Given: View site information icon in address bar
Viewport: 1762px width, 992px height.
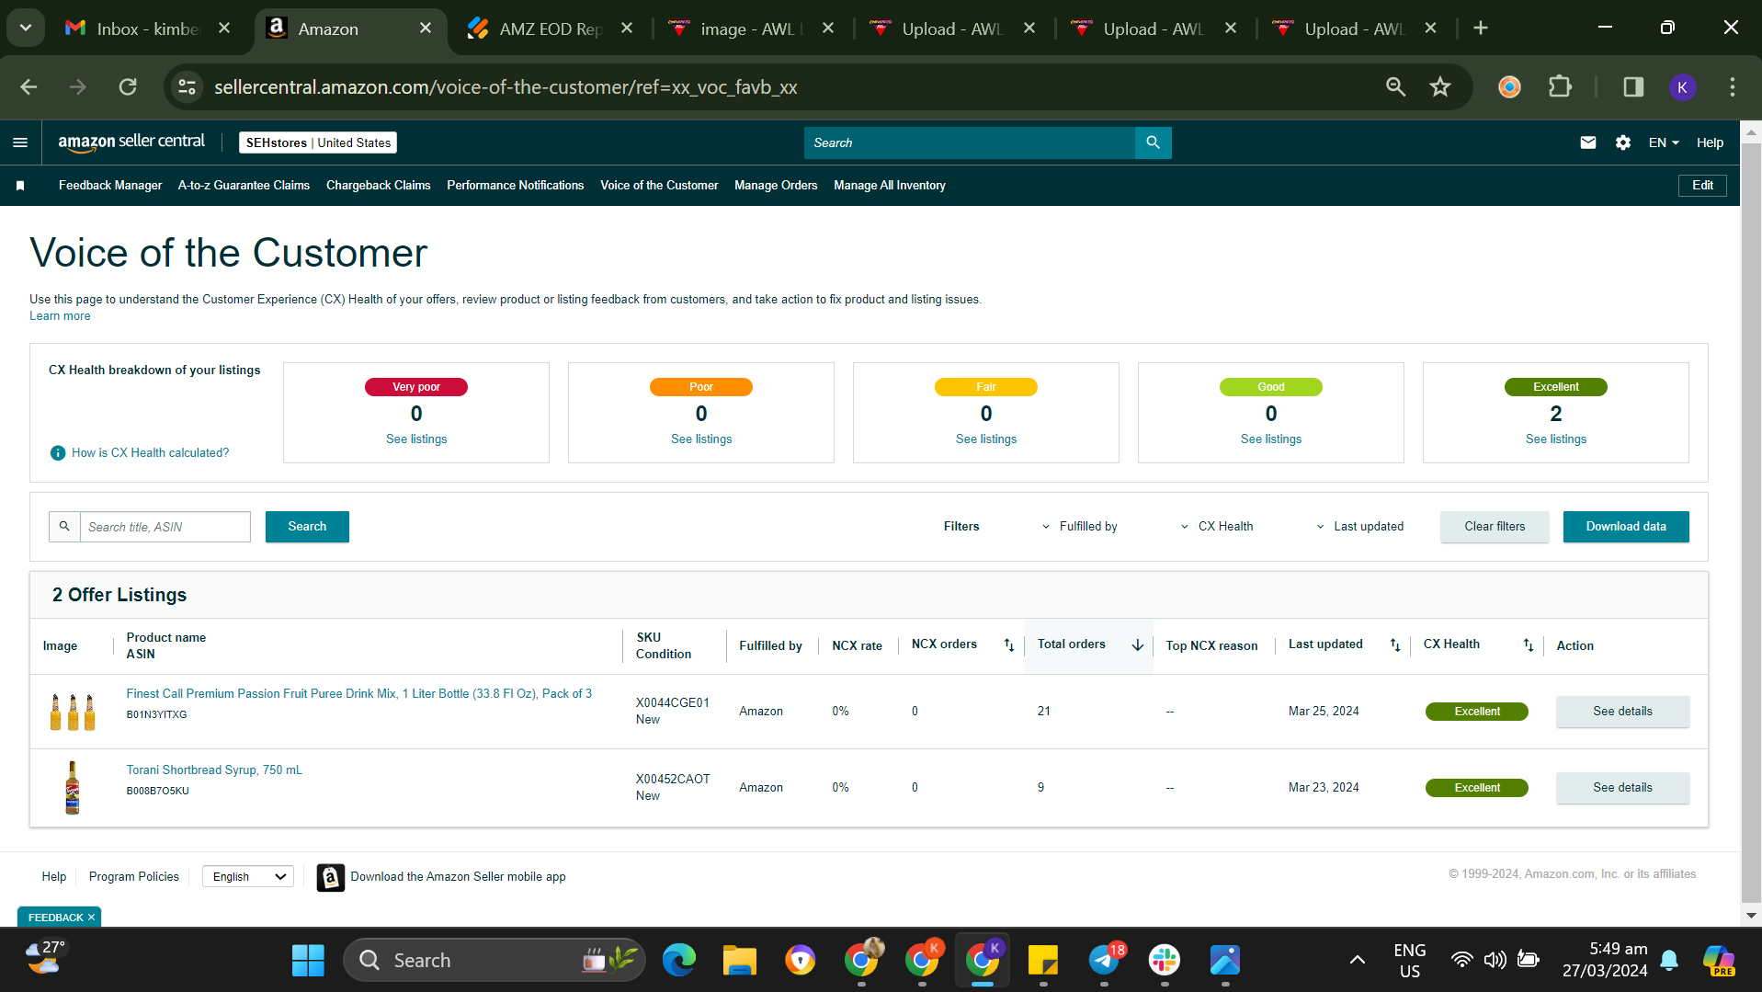Looking at the screenshot, I should click(188, 87).
